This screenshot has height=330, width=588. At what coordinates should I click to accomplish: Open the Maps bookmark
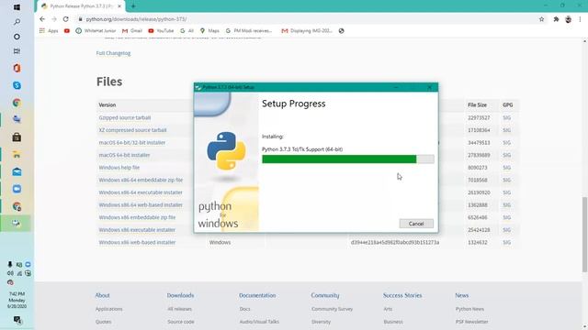(209, 30)
